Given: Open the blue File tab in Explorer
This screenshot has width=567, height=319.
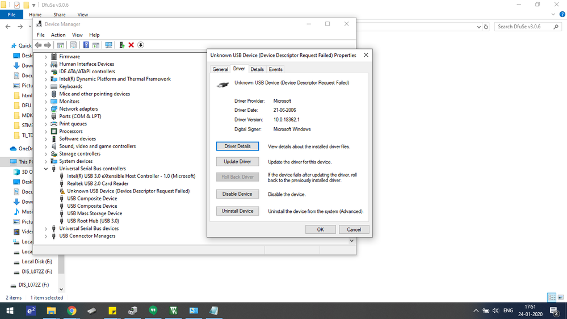Looking at the screenshot, I should click(11, 15).
